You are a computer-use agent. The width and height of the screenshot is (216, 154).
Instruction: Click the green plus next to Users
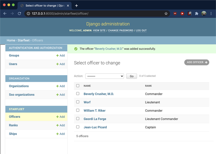pos(58,64)
